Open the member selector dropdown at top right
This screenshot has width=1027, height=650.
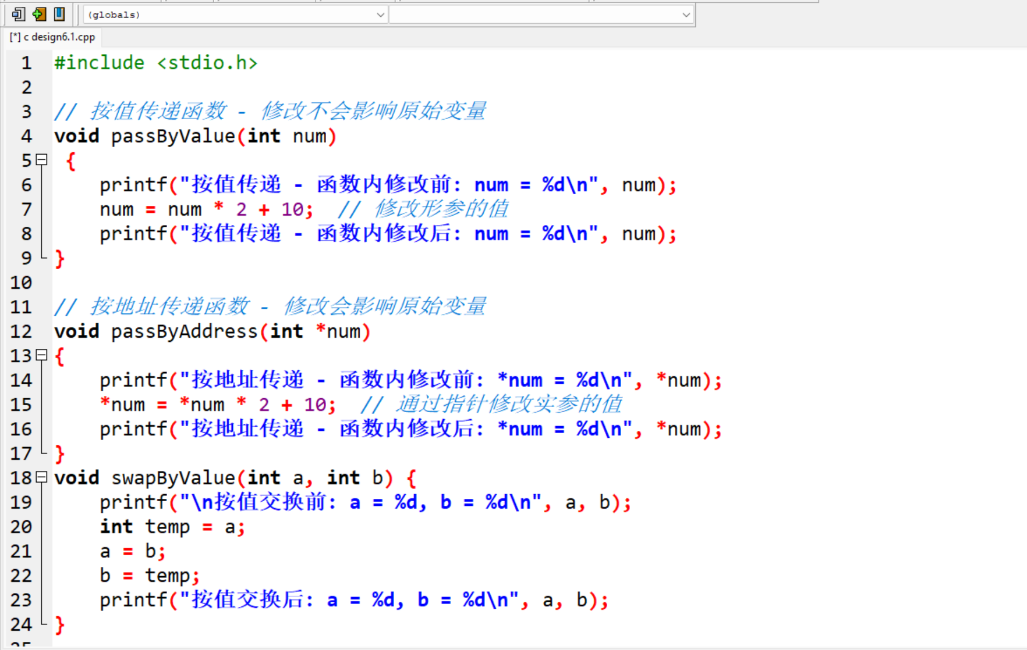click(x=685, y=15)
